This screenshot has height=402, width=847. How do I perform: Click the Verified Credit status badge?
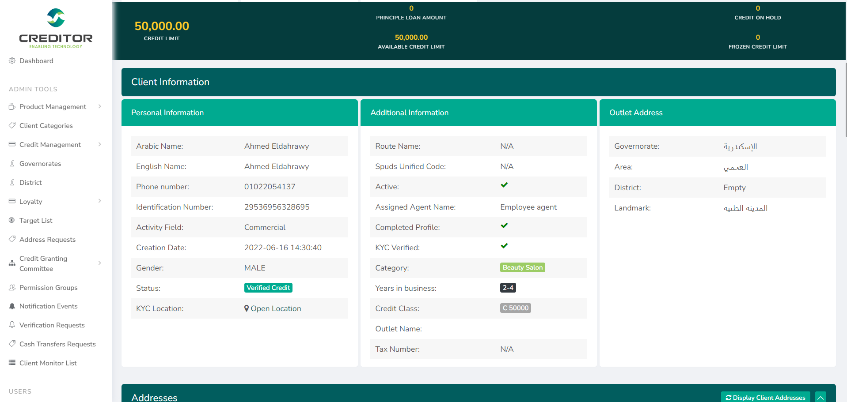268,288
